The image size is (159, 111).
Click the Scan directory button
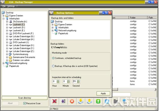click(x=25, y=98)
